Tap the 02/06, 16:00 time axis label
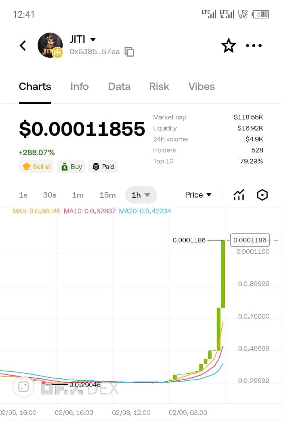This screenshot has height=422, width=282. tap(74, 413)
